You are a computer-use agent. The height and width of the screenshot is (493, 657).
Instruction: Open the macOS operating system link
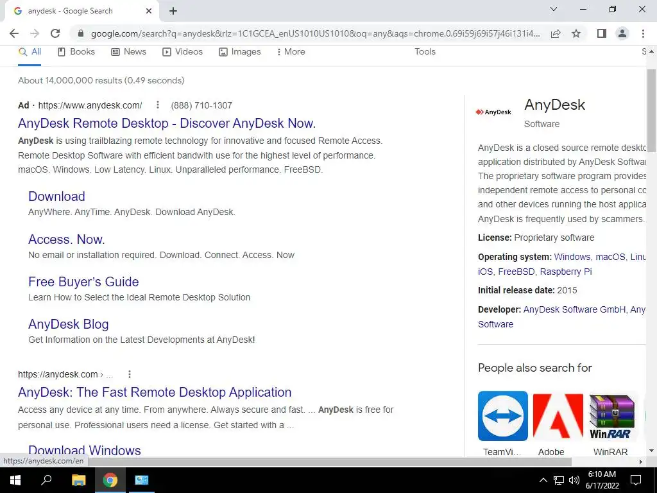610,257
